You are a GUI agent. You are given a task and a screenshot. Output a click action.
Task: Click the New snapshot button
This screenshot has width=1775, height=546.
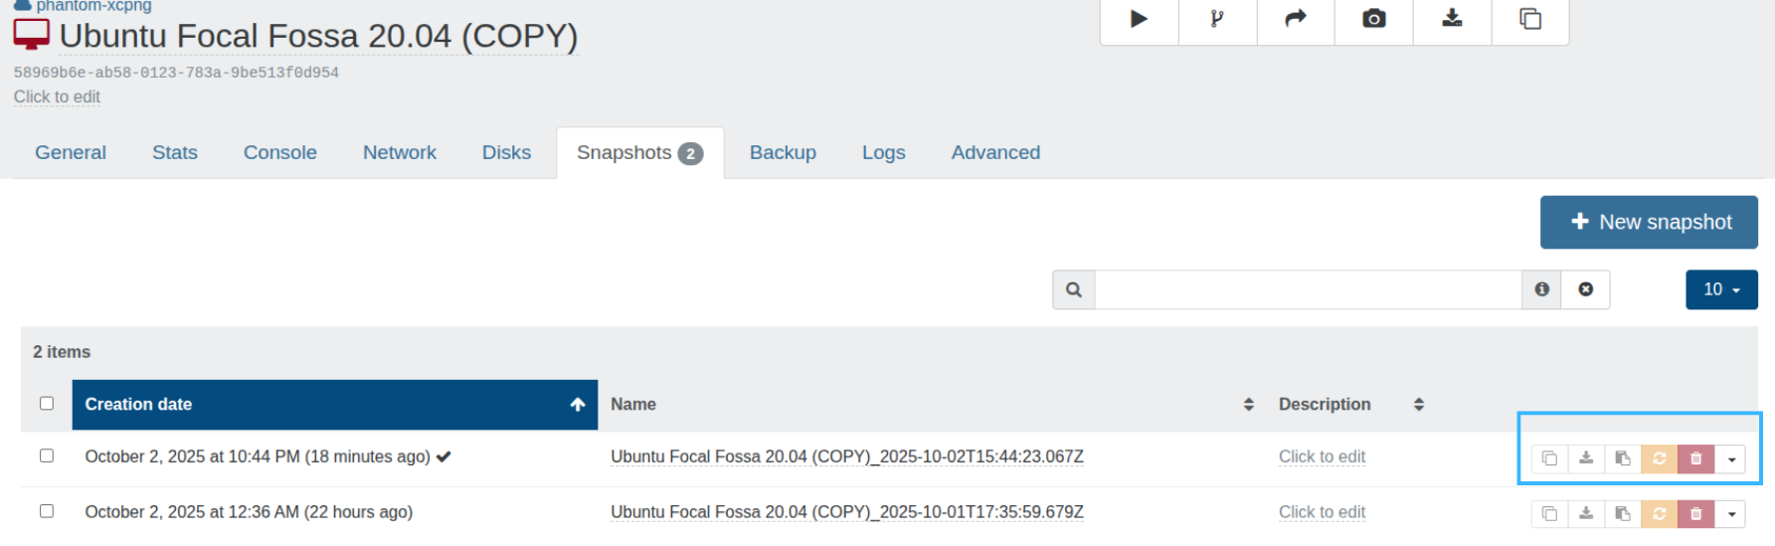pos(1649,222)
